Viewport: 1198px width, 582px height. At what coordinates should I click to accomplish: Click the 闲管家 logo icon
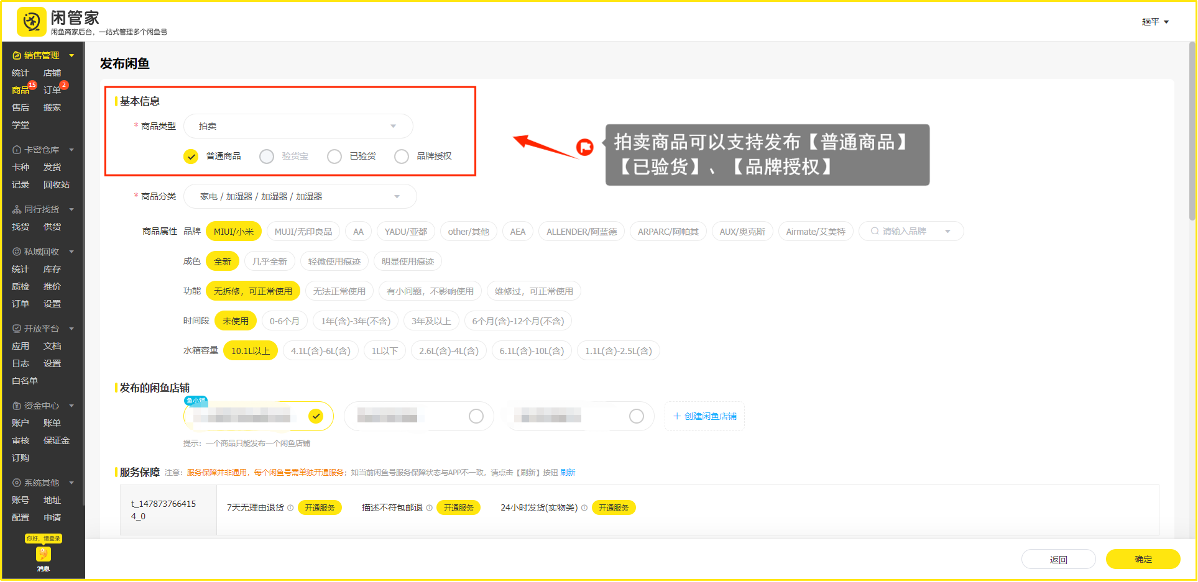31,22
